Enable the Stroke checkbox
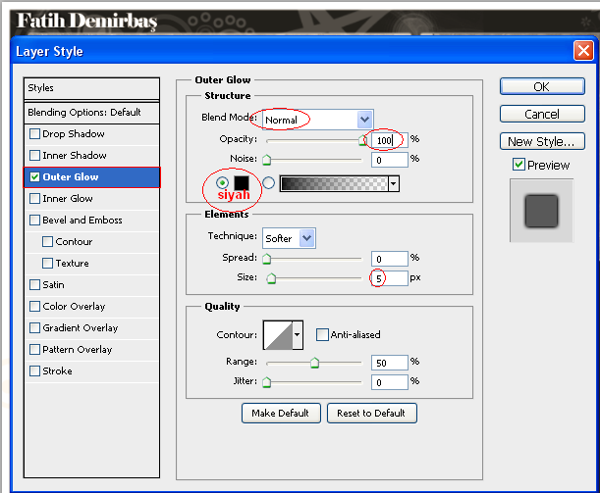 [x=34, y=370]
